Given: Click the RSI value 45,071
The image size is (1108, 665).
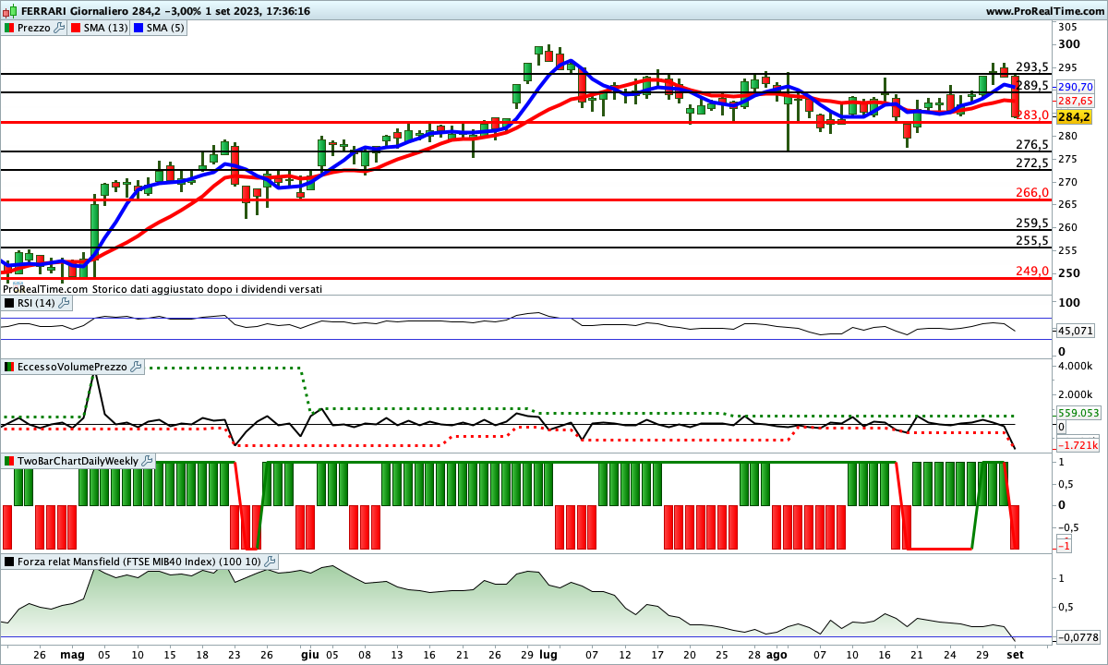Looking at the screenshot, I should coord(1076,330).
